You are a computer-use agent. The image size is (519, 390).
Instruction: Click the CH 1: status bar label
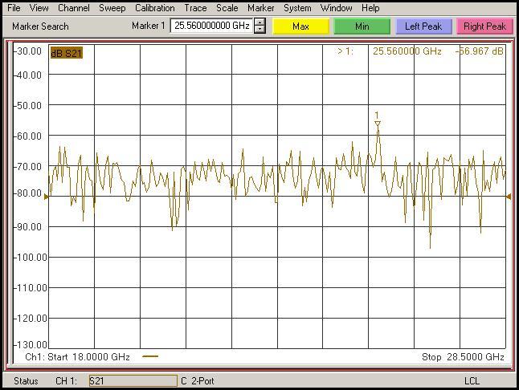(66, 381)
